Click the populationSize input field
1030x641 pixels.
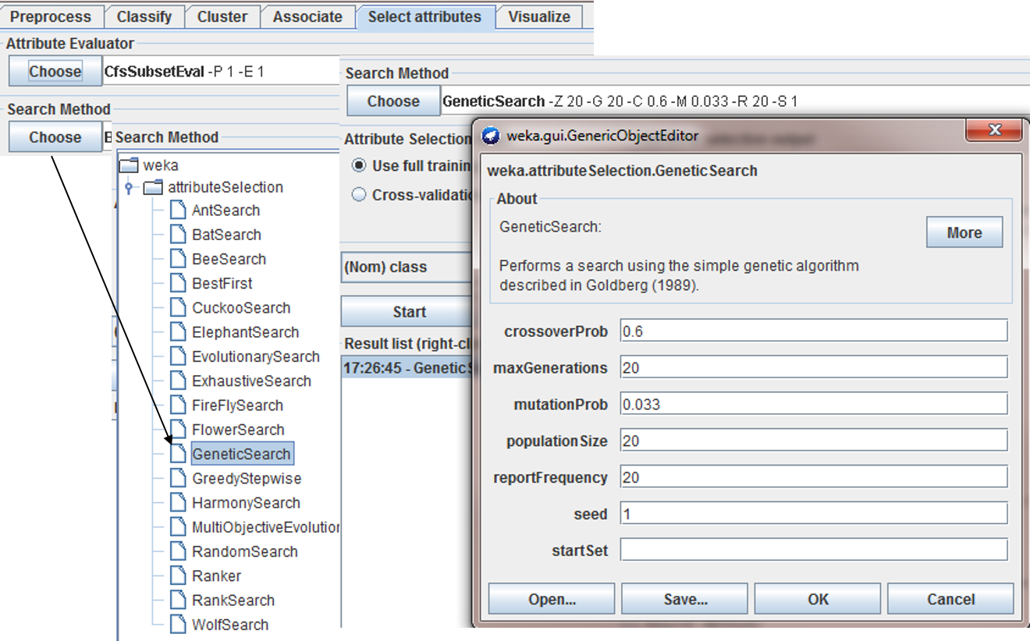coord(814,441)
